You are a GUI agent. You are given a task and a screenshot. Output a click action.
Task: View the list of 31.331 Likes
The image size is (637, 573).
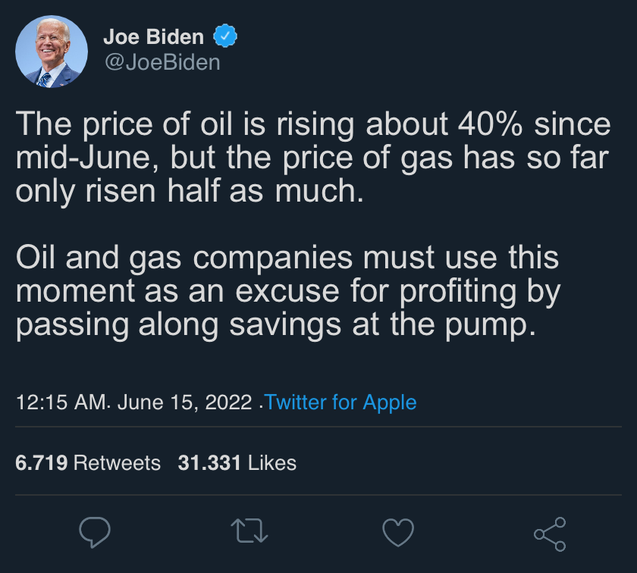tap(237, 462)
